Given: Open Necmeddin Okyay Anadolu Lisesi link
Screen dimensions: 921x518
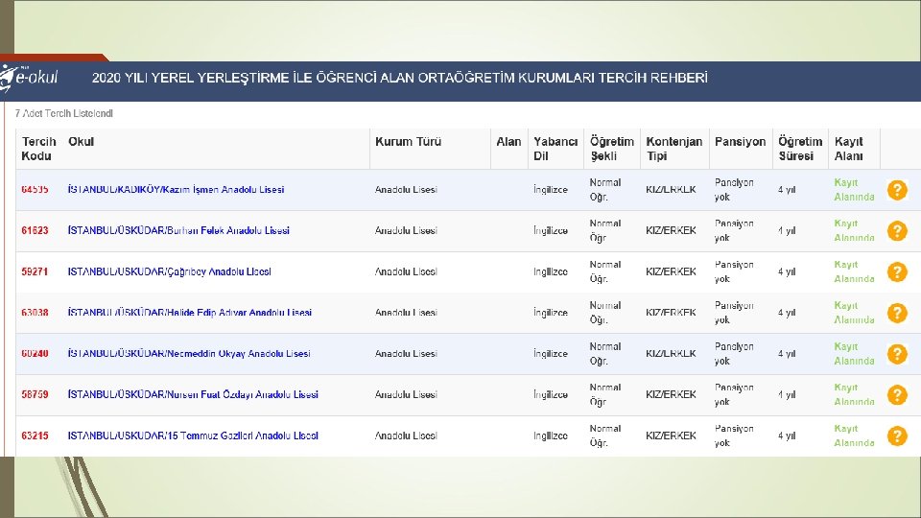Looking at the screenshot, I should [x=189, y=354].
